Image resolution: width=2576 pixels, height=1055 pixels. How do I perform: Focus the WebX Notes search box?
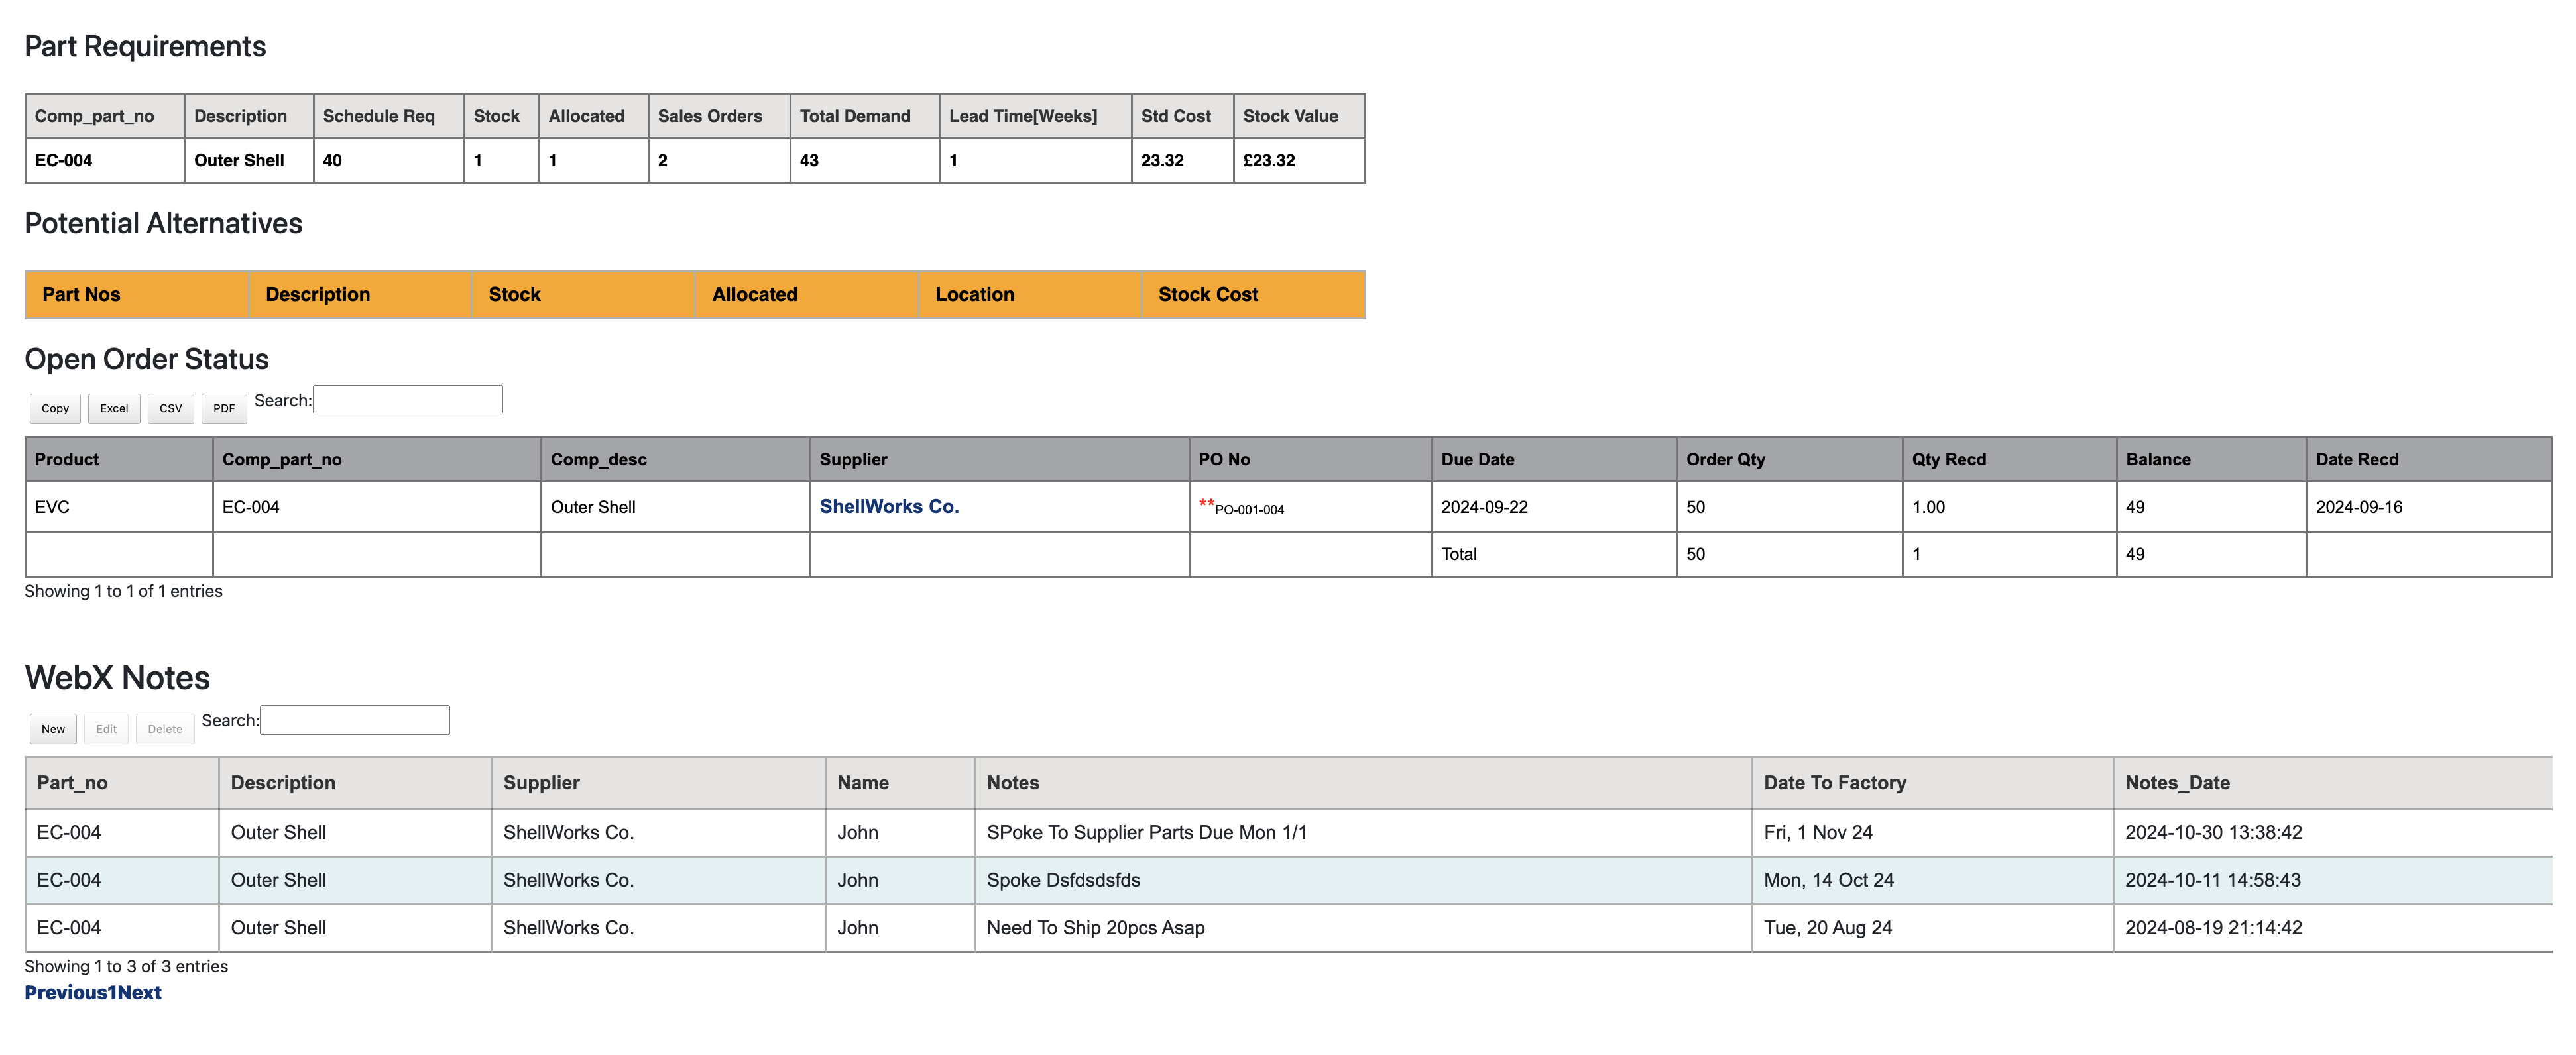click(354, 720)
